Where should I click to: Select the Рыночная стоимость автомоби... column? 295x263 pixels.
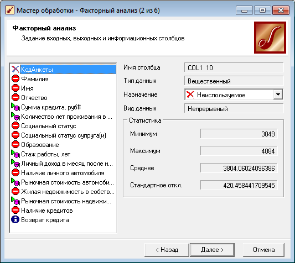(68, 182)
